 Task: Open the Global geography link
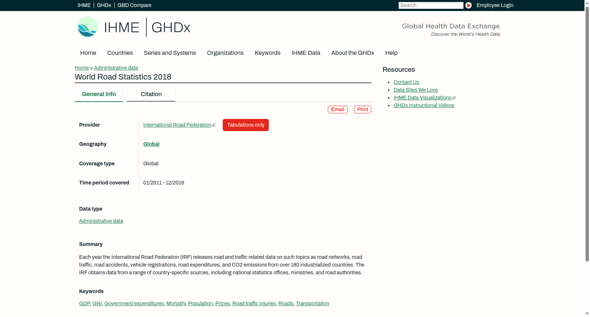(x=151, y=144)
